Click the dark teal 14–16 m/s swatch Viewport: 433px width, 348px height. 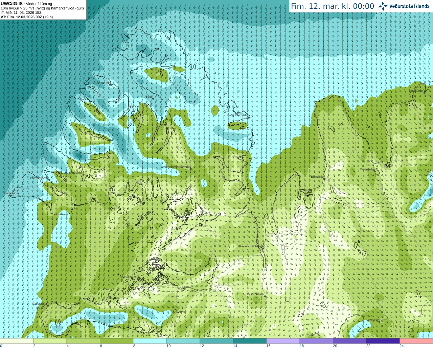click(x=250, y=341)
